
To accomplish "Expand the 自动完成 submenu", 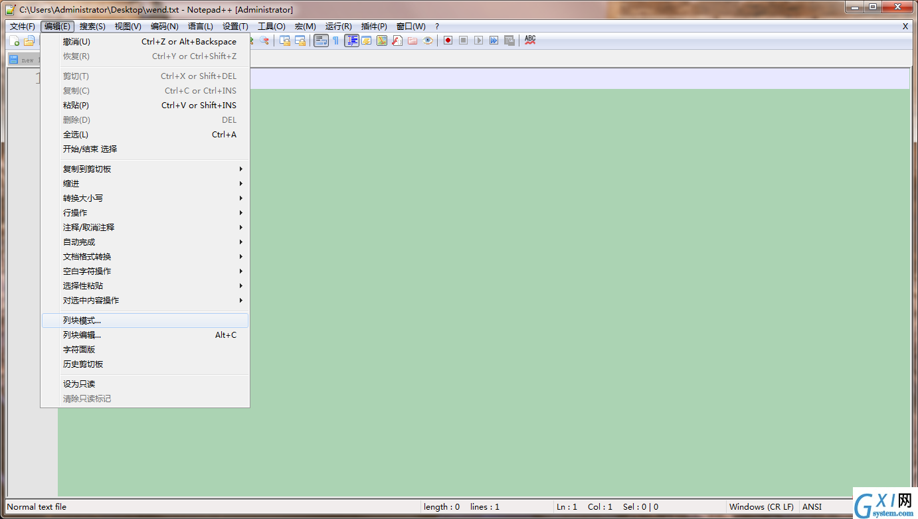I will pos(145,242).
